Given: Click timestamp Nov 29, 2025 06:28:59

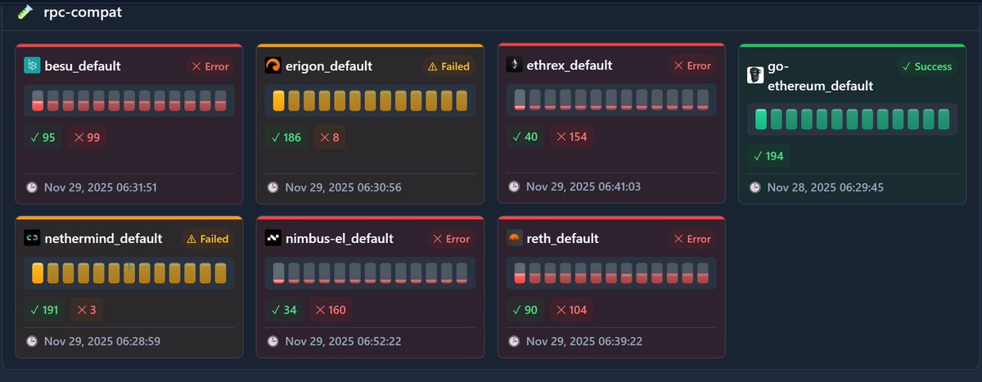Looking at the screenshot, I should [x=101, y=341].
